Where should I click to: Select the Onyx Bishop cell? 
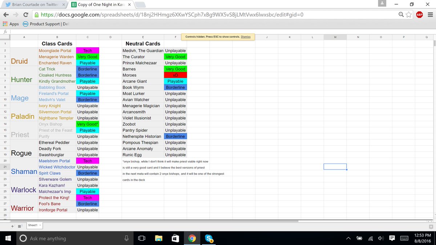click(57, 124)
